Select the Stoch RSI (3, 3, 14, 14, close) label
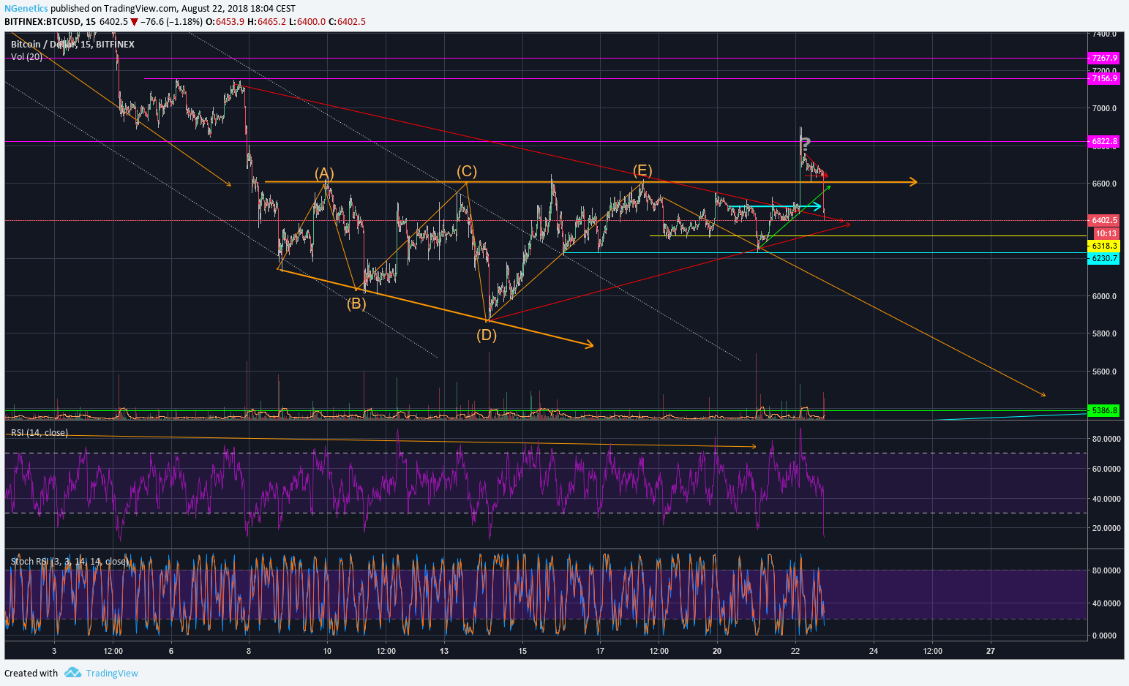Viewport: 1129px width, 686px height. (70, 562)
